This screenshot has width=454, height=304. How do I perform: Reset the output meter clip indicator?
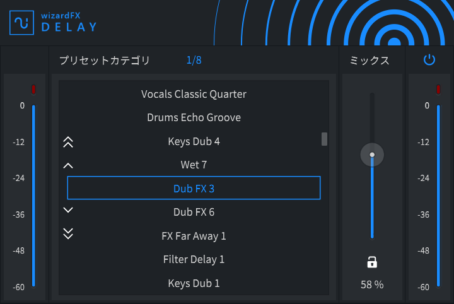coord(438,89)
